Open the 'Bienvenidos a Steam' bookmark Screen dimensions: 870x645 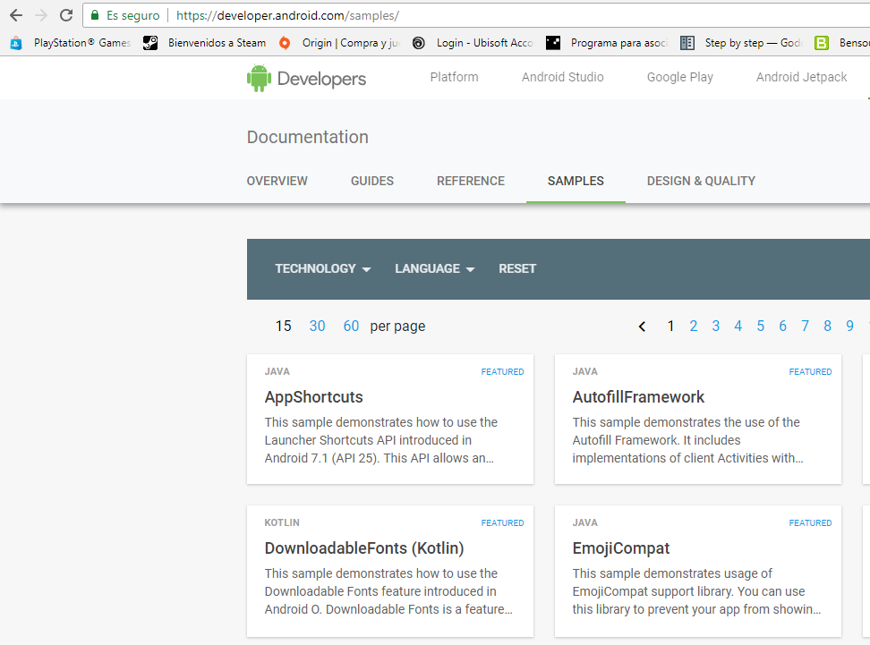208,42
